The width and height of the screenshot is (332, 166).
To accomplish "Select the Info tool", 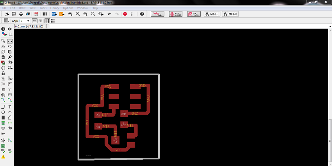I will (3, 29).
